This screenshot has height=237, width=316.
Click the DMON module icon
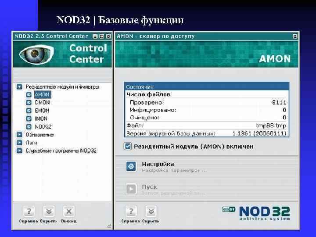coord(29,103)
